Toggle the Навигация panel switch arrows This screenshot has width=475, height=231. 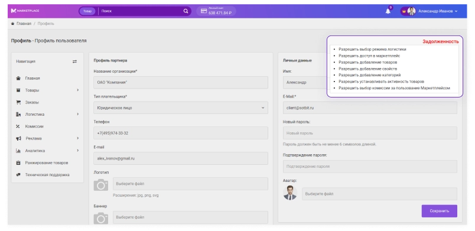(74, 61)
